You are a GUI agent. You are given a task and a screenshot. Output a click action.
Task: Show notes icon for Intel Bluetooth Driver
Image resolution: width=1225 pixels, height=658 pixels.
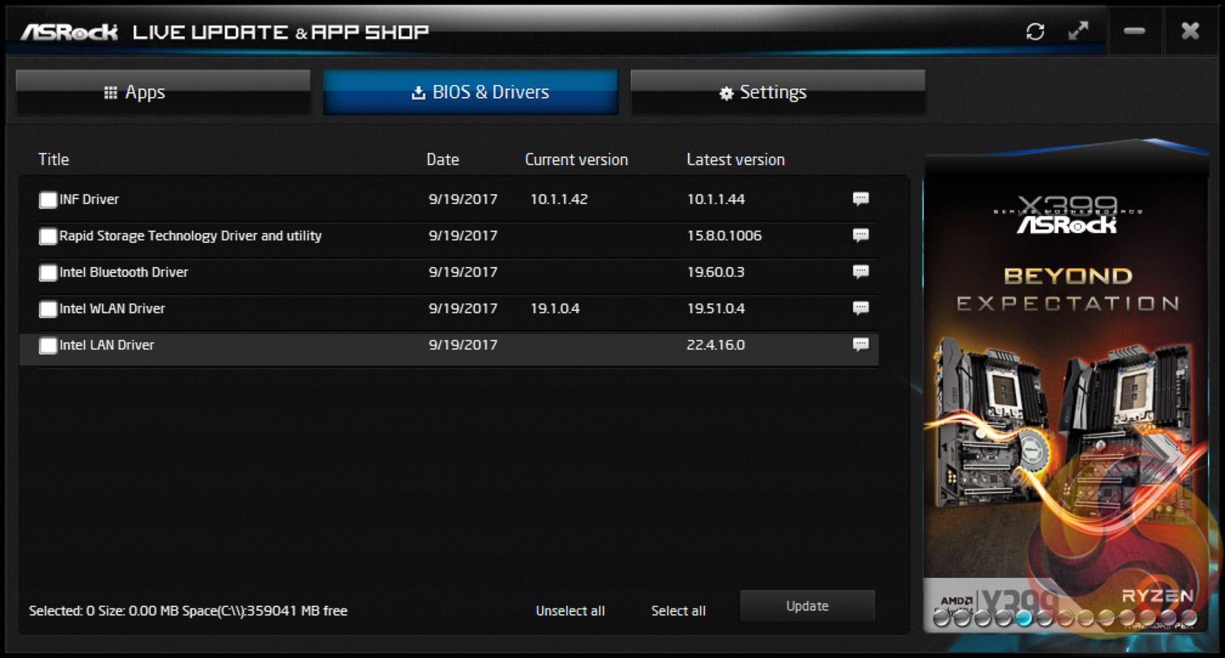pyautogui.click(x=860, y=271)
